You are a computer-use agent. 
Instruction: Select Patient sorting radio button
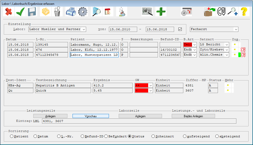(x=12, y=136)
